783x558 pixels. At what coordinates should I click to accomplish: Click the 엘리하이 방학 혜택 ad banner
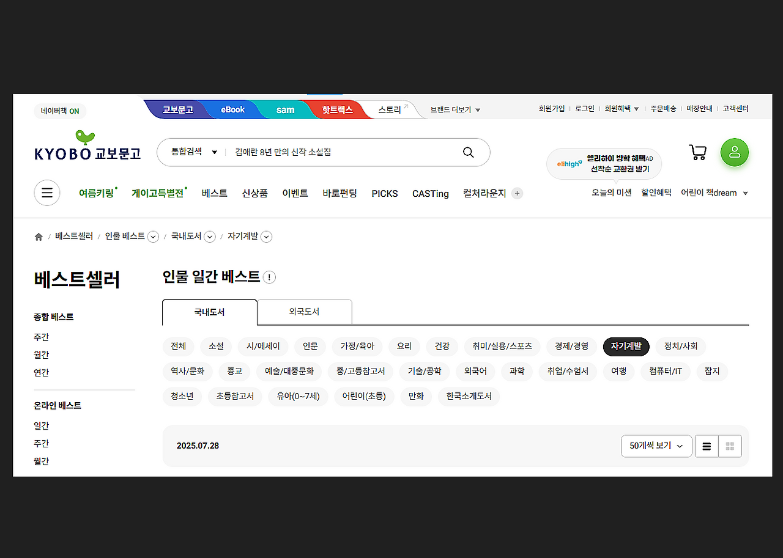(604, 163)
